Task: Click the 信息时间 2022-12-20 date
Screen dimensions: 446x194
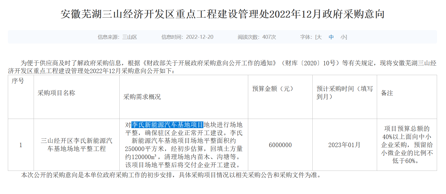Action: 187,37
